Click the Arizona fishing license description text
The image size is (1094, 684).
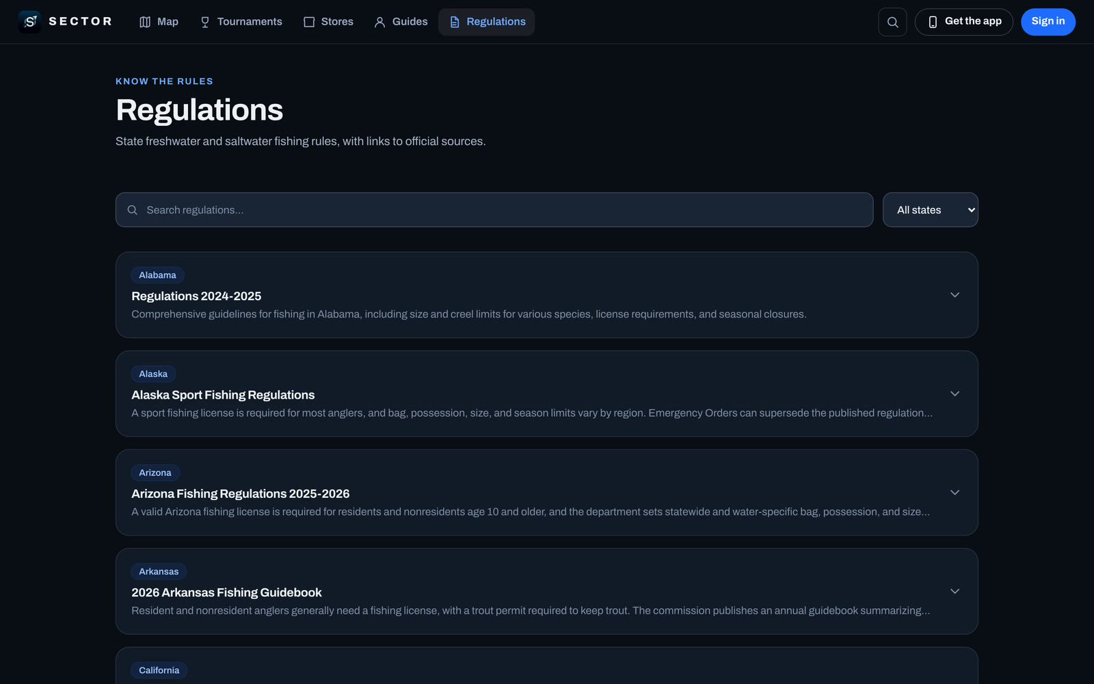pyautogui.click(x=531, y=512)
